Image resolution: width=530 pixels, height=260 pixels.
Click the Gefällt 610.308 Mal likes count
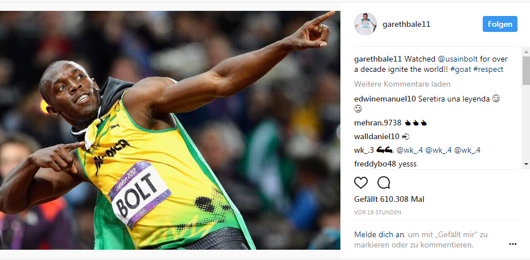coord(389,200)
